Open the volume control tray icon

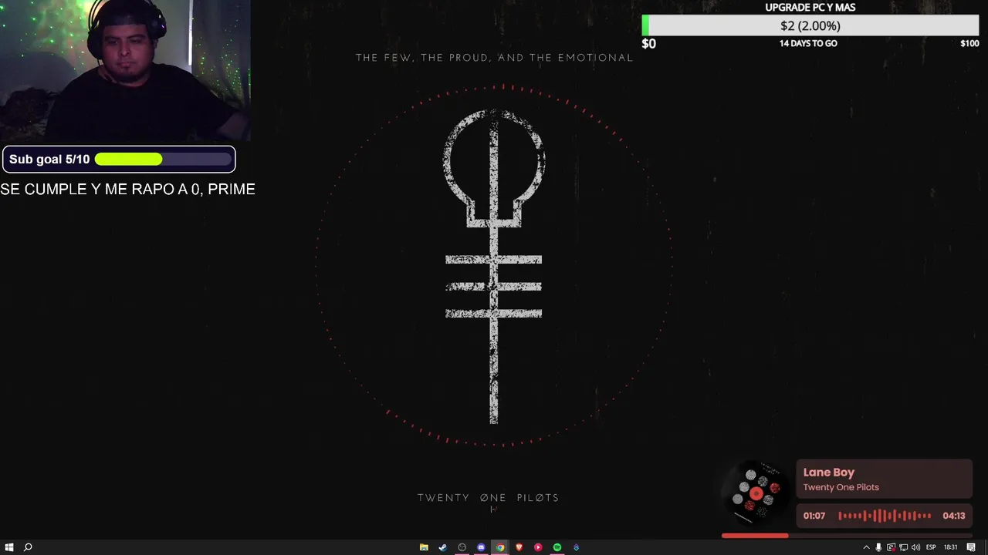(915, 547)
